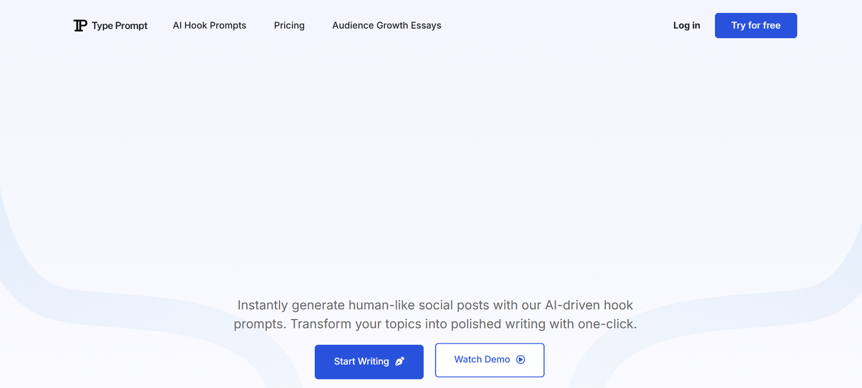The image size is (862, 388).
Task: Click the word "Prompt" in the brand name
Action: (x=131, y=25)
